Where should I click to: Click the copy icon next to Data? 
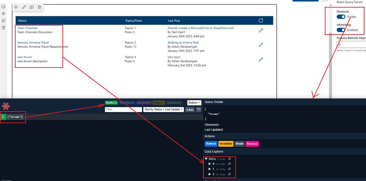pos(230,159)
